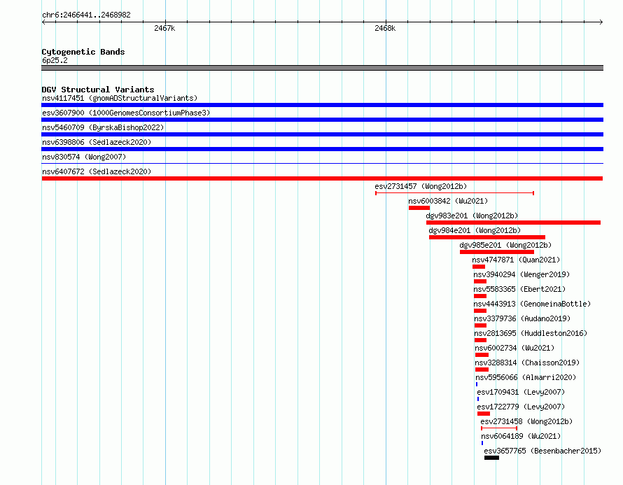This screenshot has width=623, height=485.
Task: Open esv1709431 Levy2007 label
Action: pos(521,392)
